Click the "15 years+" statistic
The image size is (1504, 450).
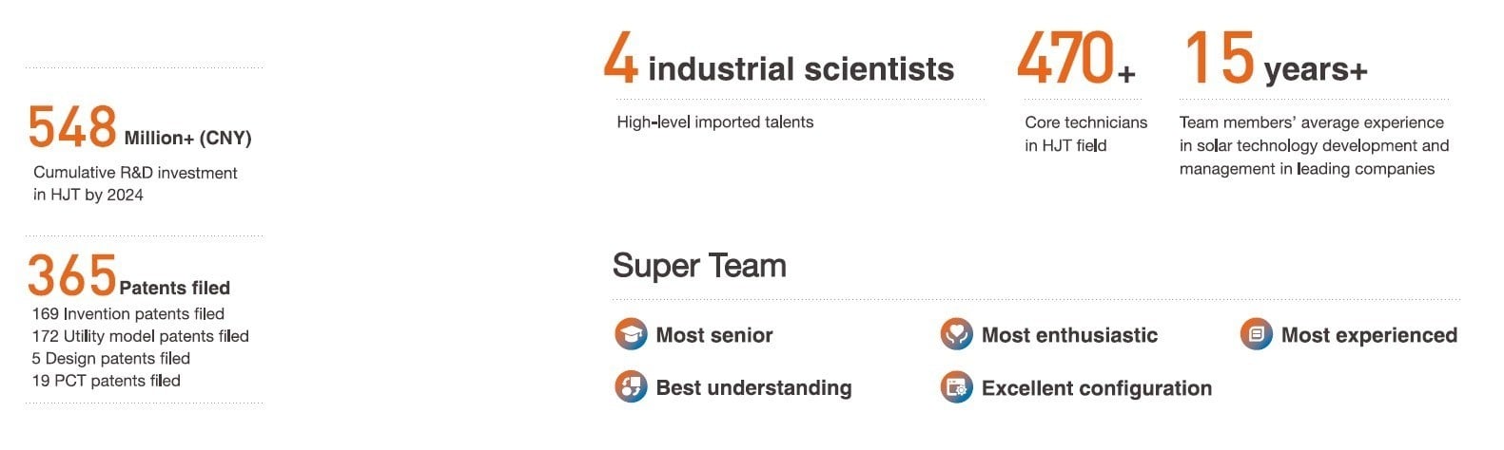1275,61
